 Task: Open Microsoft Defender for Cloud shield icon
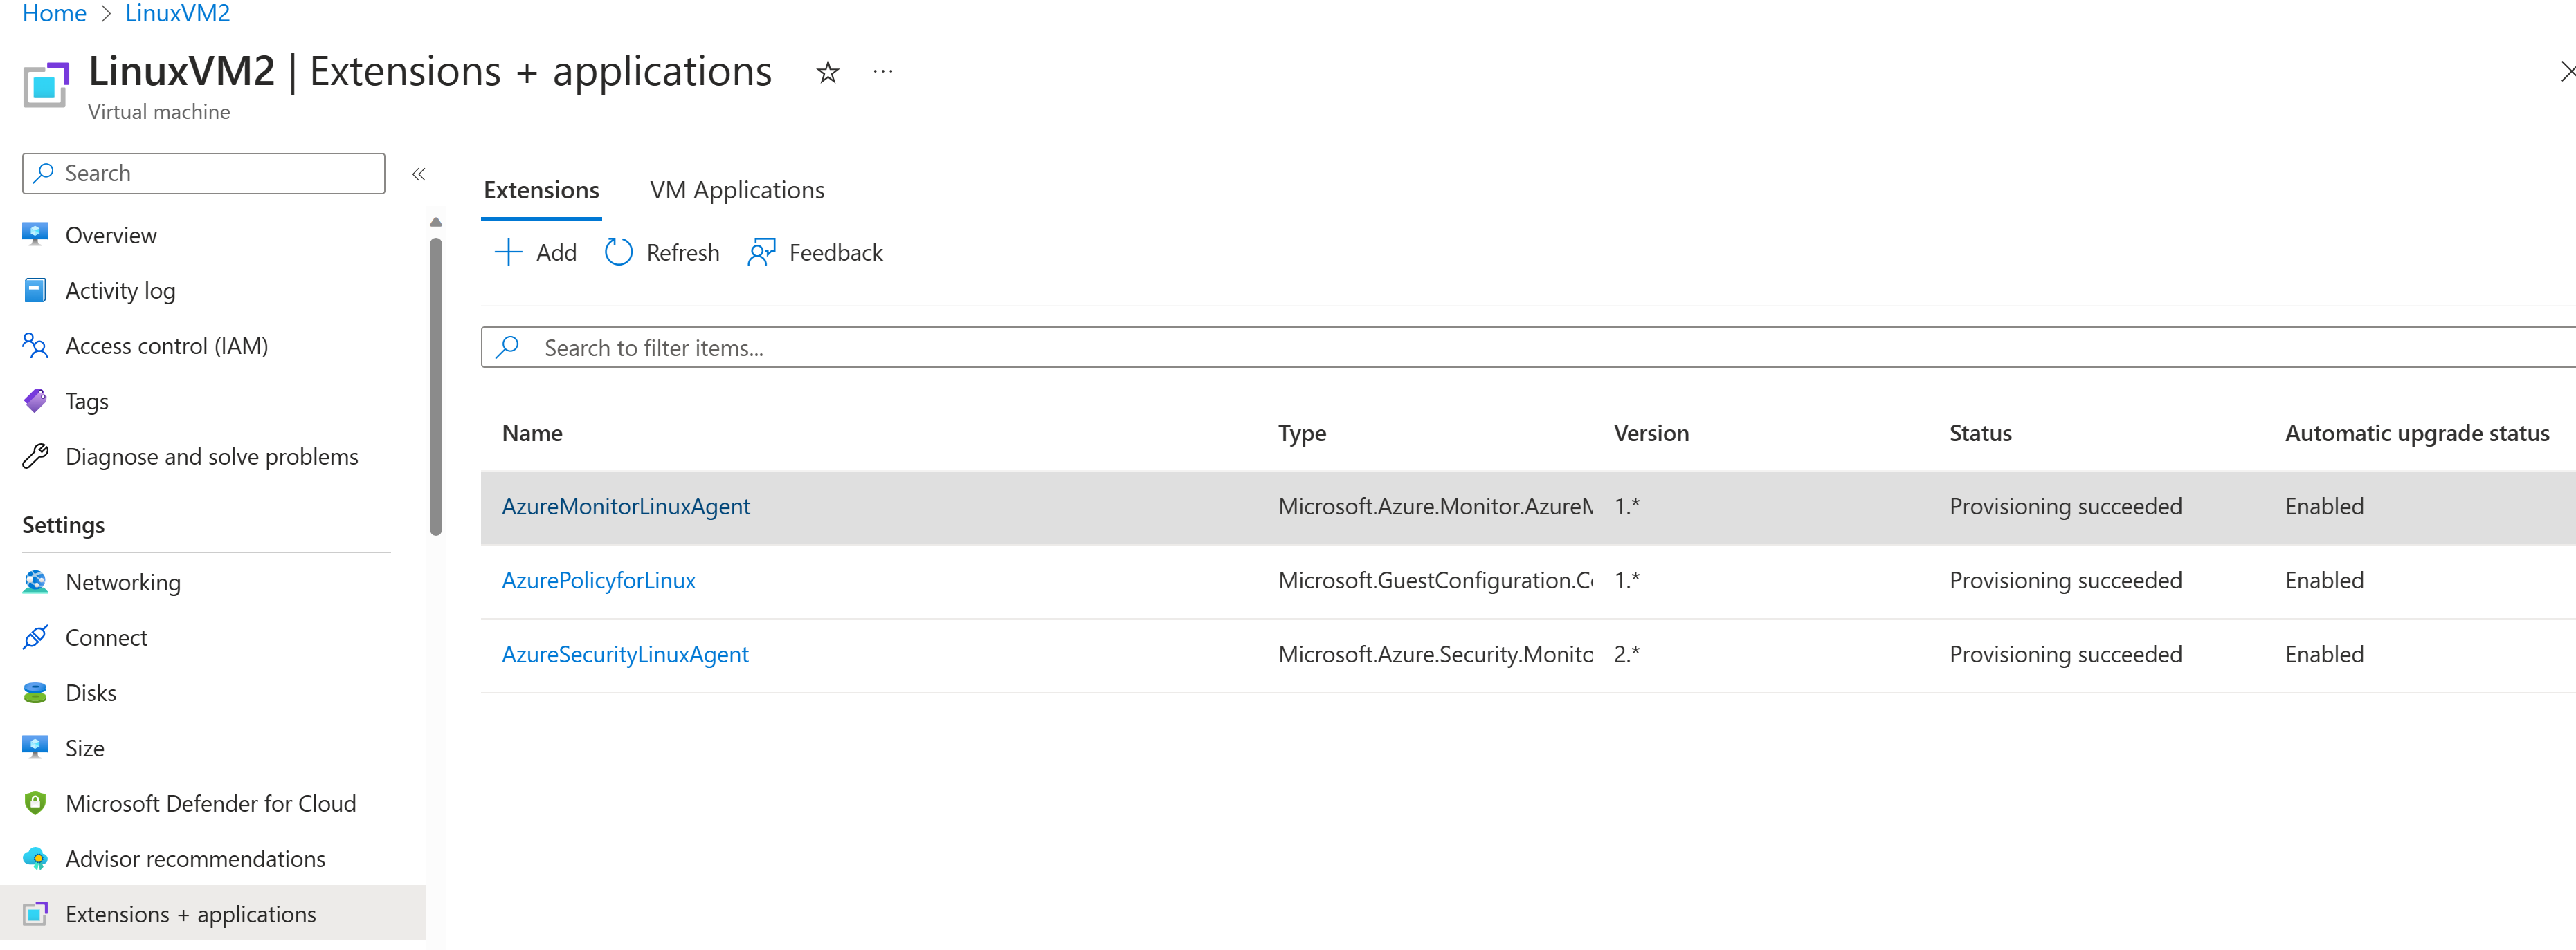[x=35, y=803]
